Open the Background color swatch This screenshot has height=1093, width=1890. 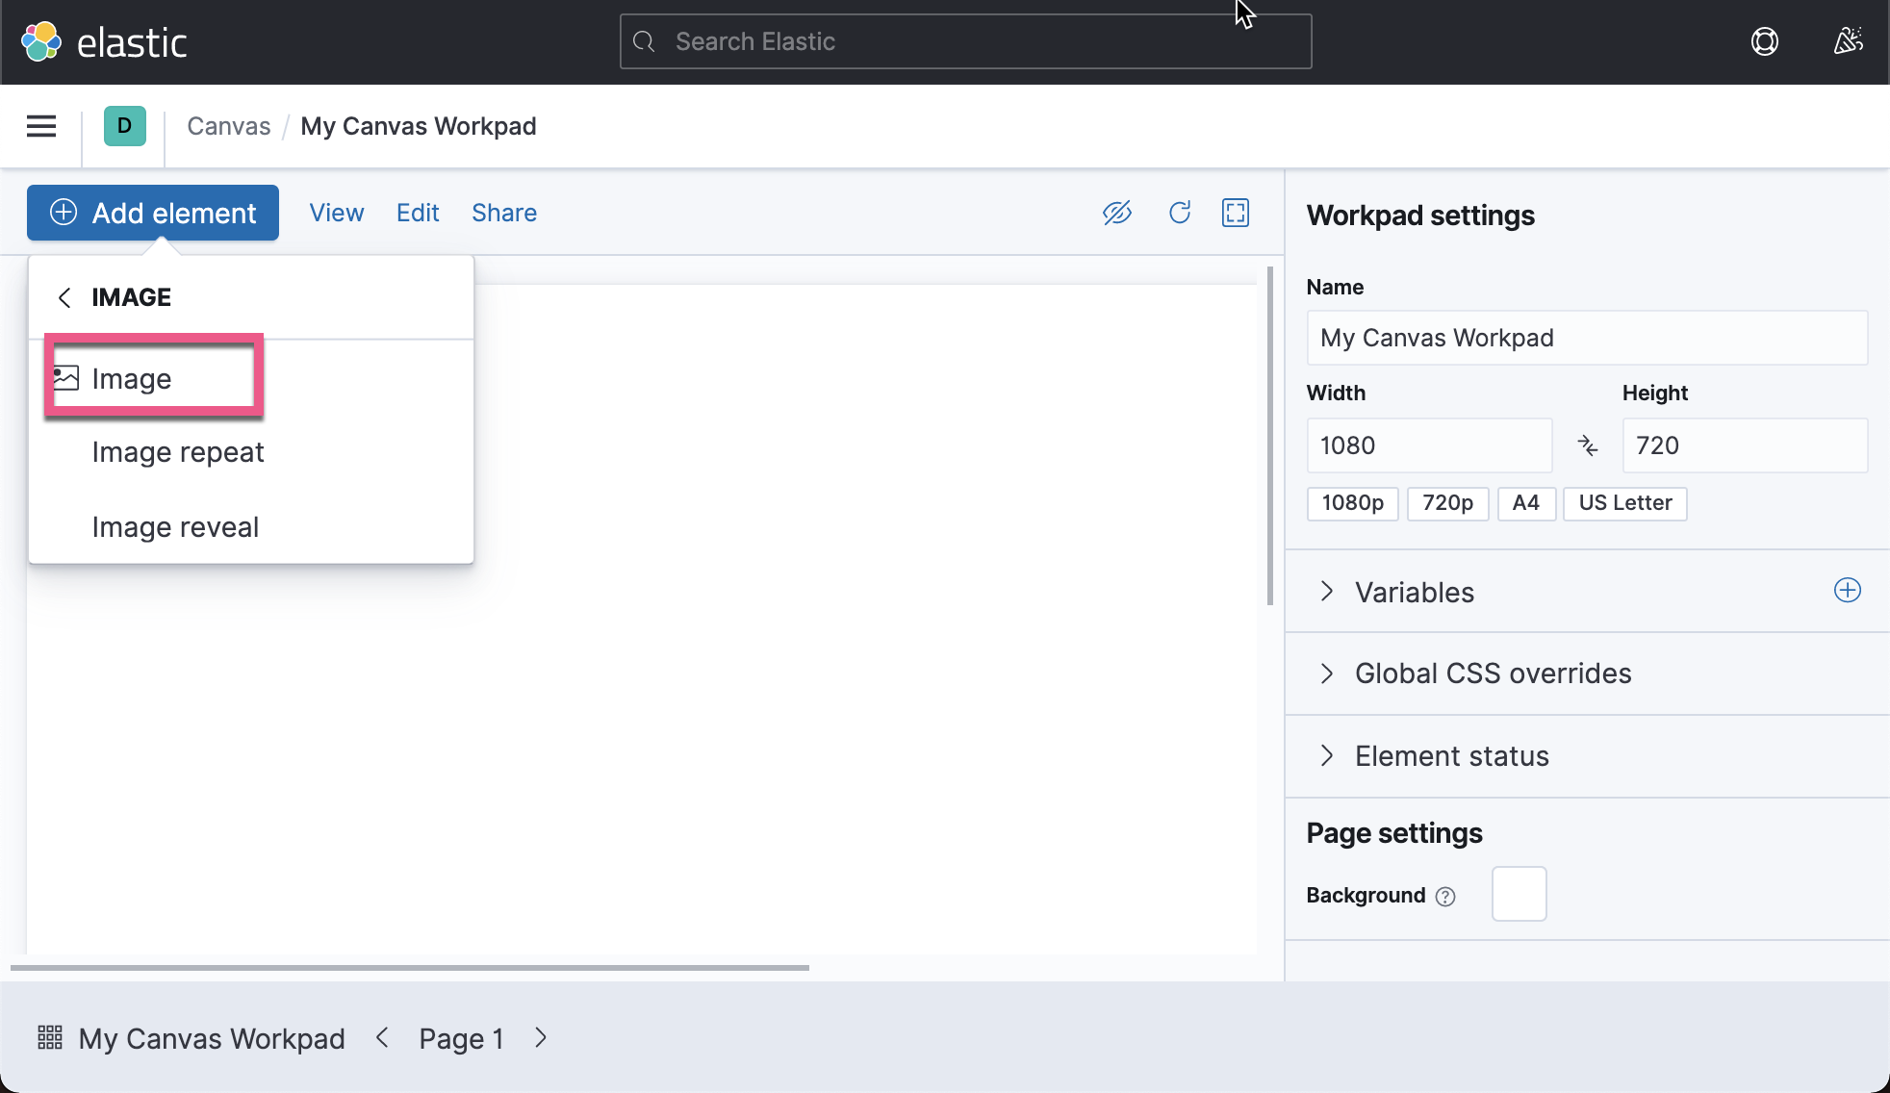(x=1519, y=894)
